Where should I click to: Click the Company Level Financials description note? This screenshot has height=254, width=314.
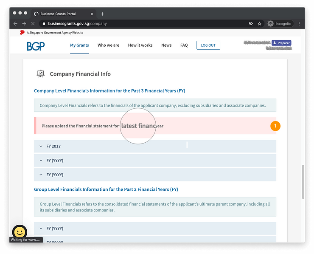(155, 105)
